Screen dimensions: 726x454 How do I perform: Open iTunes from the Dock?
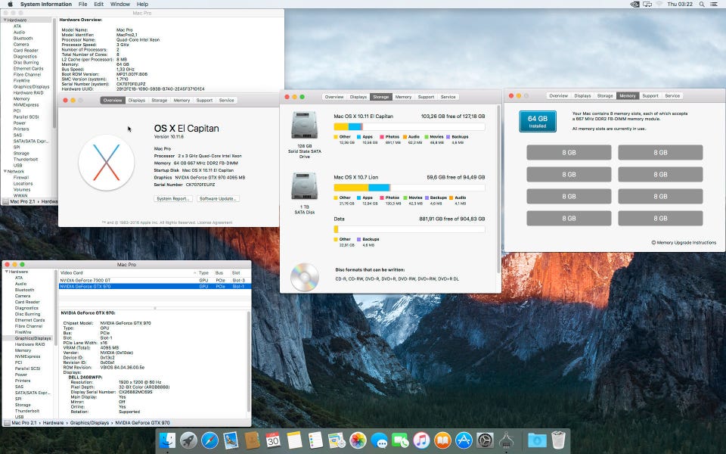421,440
